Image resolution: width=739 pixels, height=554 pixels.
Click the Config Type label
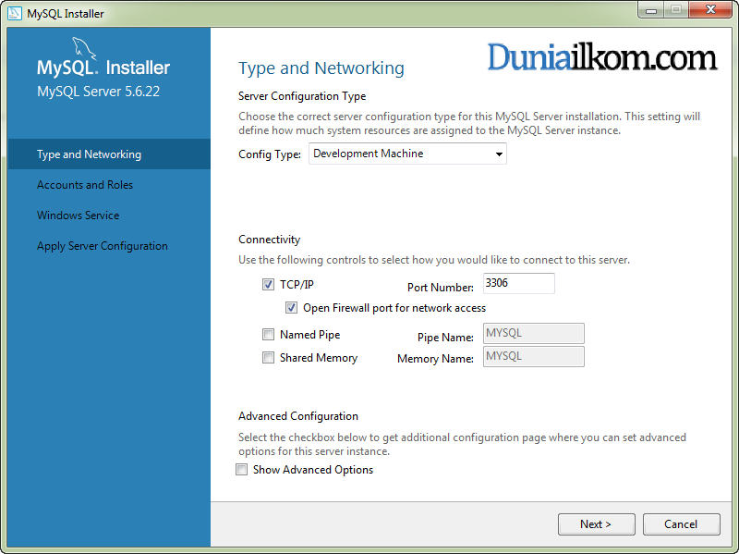tap(270, 154)
